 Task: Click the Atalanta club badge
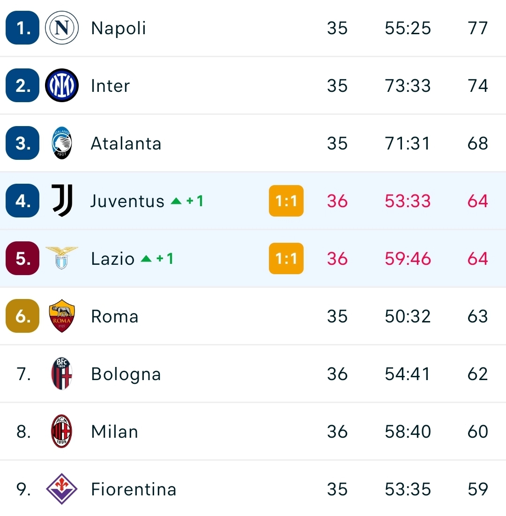61,143
